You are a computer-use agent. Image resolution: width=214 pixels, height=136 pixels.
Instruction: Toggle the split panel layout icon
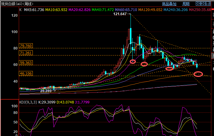208,4
